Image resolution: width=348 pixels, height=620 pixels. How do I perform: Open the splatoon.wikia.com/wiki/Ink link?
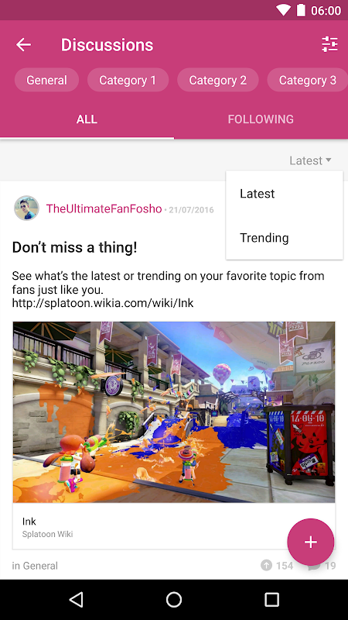point(103,303)
